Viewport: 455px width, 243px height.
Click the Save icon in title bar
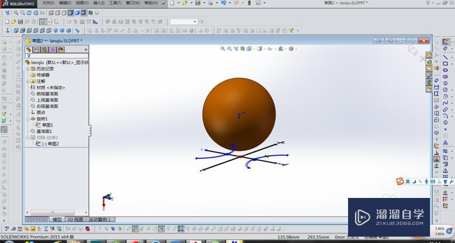point(198,3)
